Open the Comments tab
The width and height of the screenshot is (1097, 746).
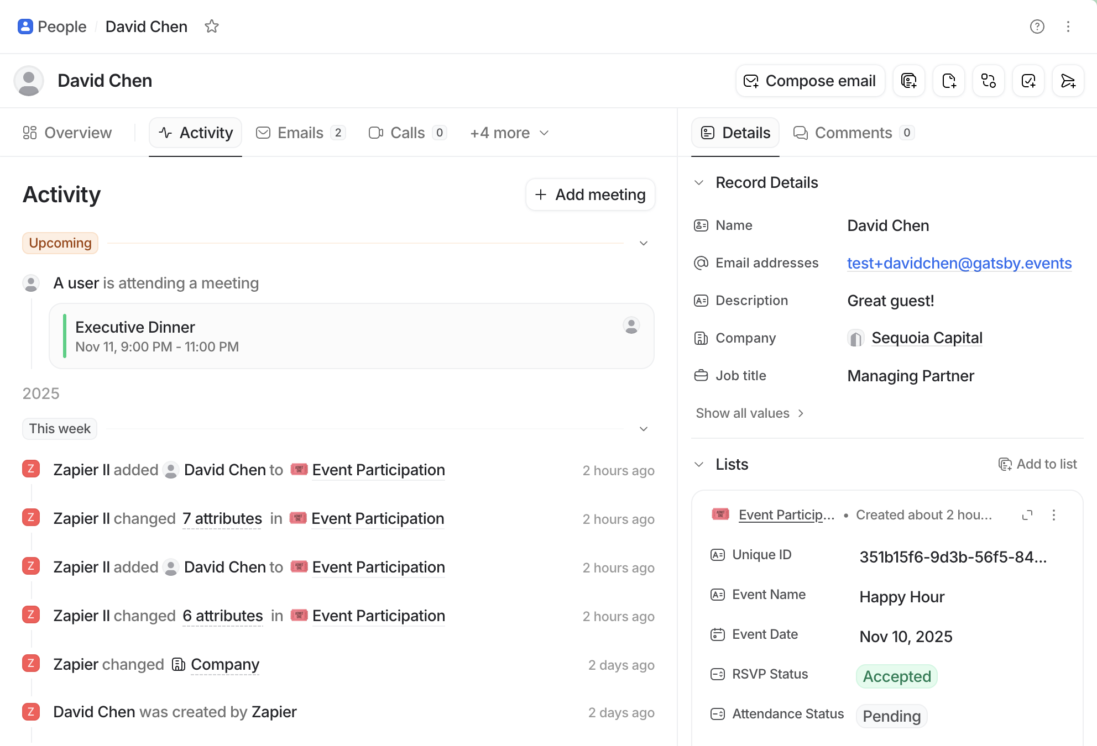[x=853, y=133]
